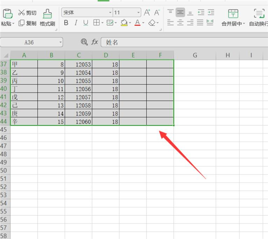
Task: Select the row 45 header
Action: [4, 129]
